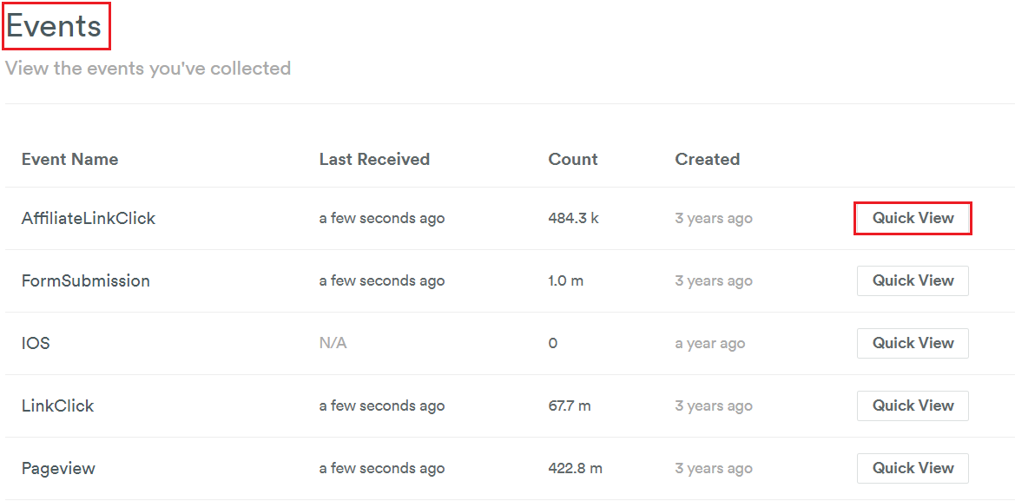
Task: Select the IOS event name
Action: (36, 343)
